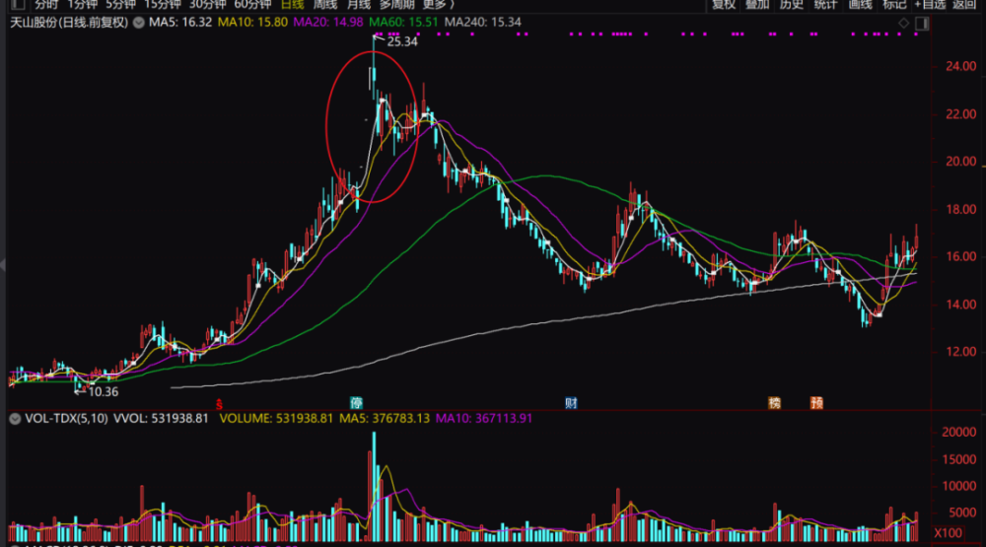Open the 统计 statistics button

pos(825,4)
